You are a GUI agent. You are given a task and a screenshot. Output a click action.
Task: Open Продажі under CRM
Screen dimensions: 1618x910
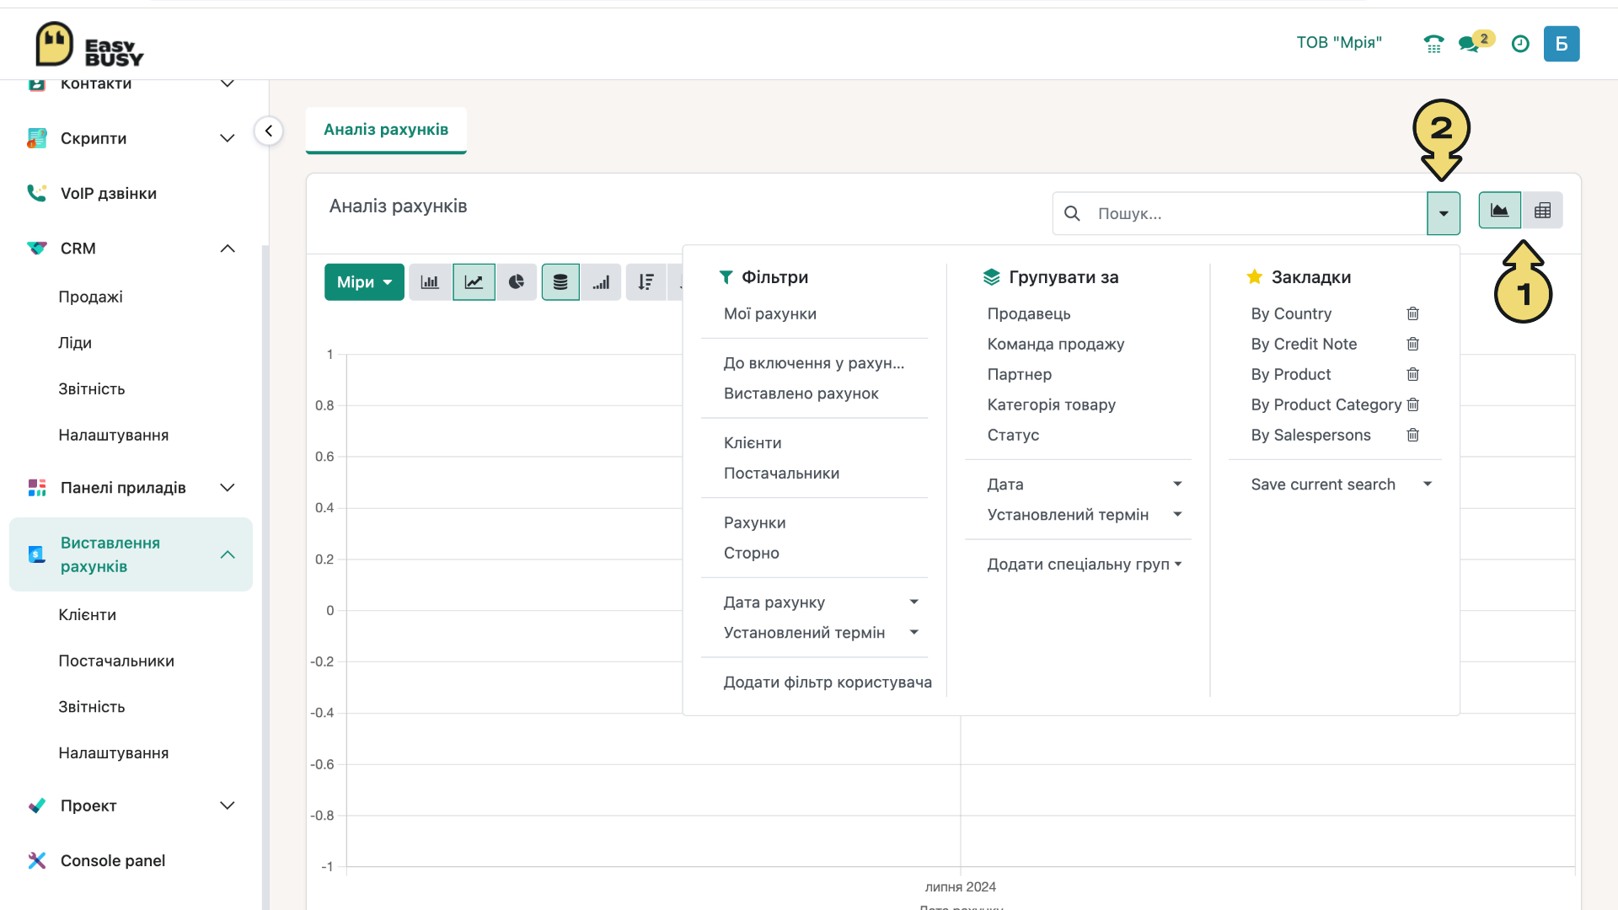tap(91, 297)
